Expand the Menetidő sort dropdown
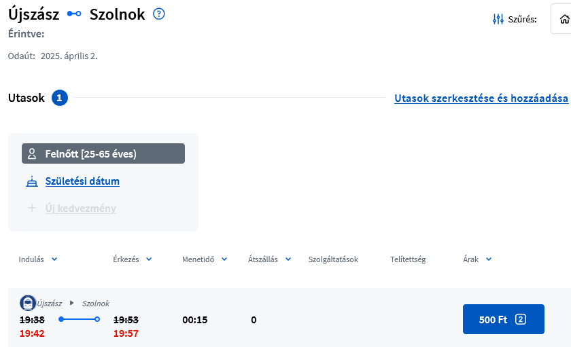This screenshot has width=571, height=347. [x=224, y=259]
